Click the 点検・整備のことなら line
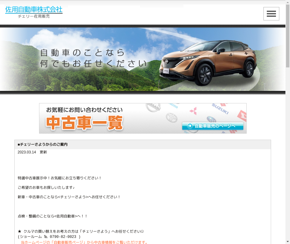Screen dimensions: 290x244 pos(53,216)
